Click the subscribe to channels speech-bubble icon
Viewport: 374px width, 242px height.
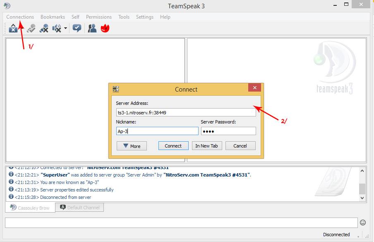77,28
